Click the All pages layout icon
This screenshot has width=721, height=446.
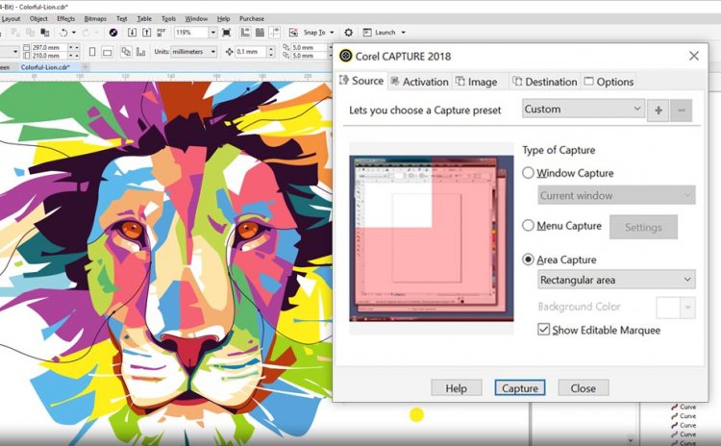tap(126, 52)
